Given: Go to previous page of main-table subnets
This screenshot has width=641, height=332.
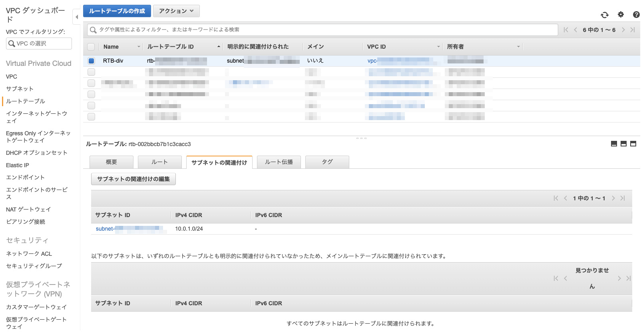Looking at the screenshot, I should (565, 278).
